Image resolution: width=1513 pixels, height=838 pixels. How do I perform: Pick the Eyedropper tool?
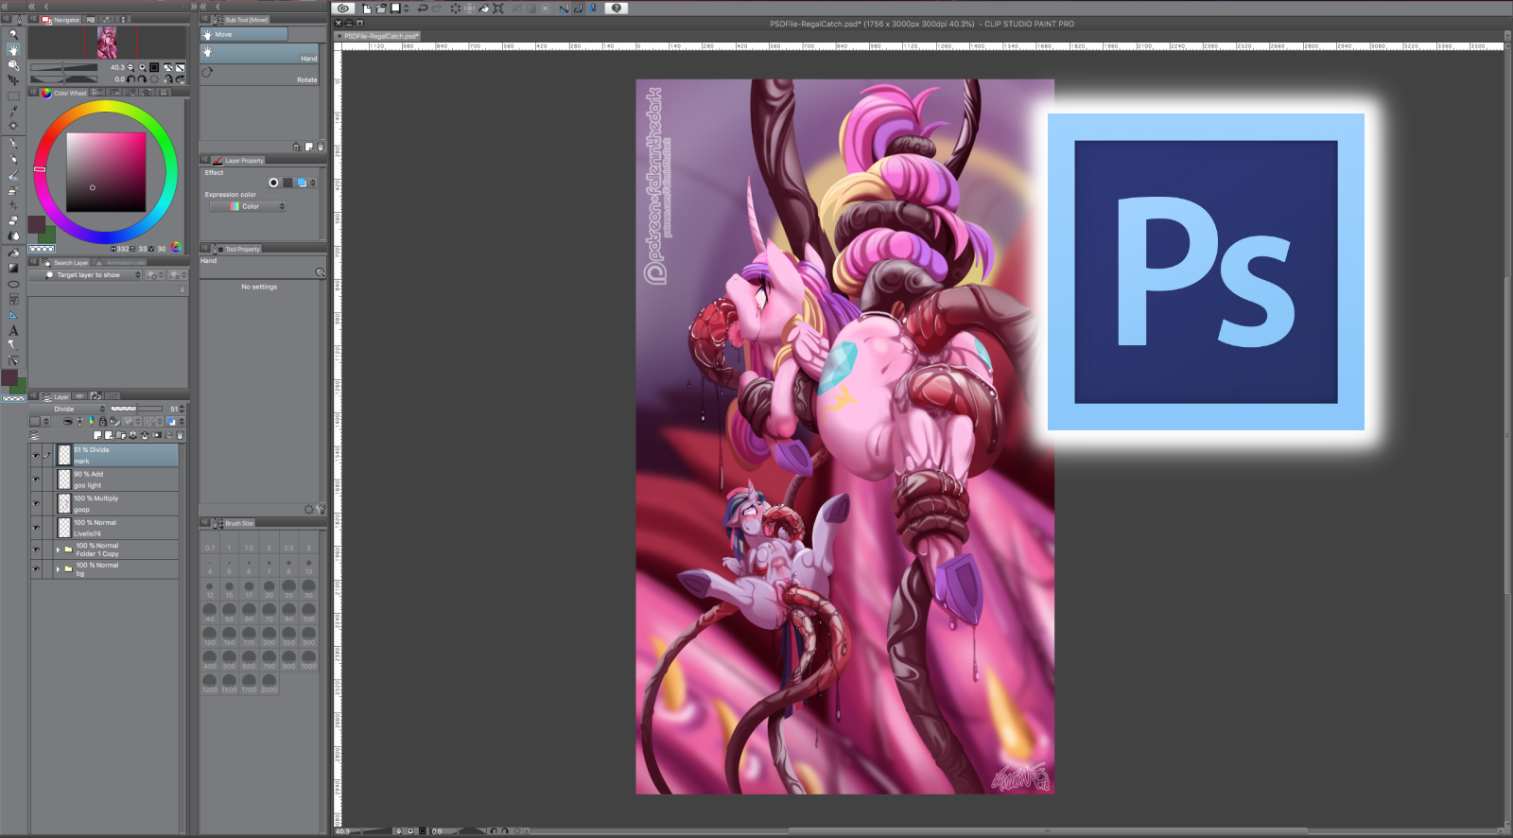[13, 111]
